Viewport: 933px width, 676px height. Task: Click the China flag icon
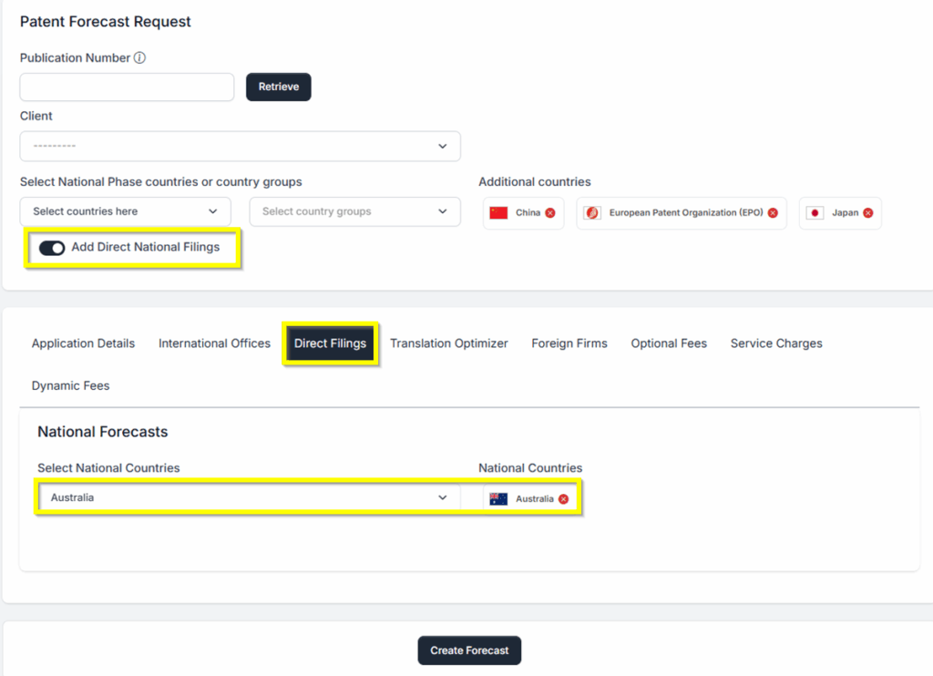[x=498, y=212]
